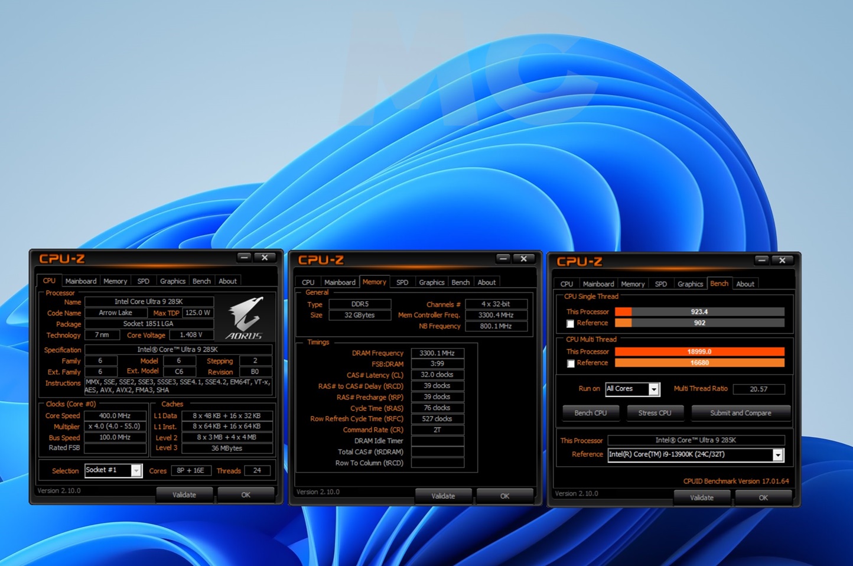Open SPD tab in the Memory timings window
The height and width of the screenshot is (566, 853).
coord(402,282)
